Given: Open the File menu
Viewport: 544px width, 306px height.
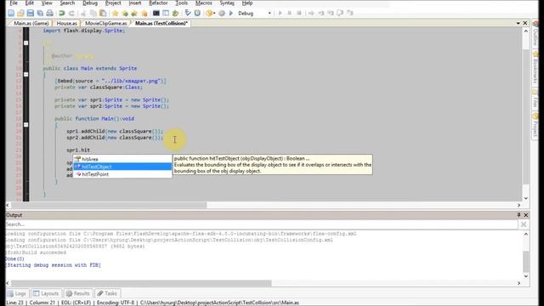Looking at the screenshot, I should 14,3.
